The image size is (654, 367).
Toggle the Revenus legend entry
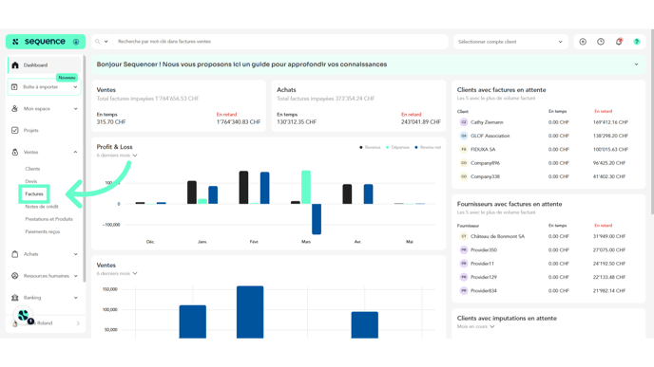[370, 147]
